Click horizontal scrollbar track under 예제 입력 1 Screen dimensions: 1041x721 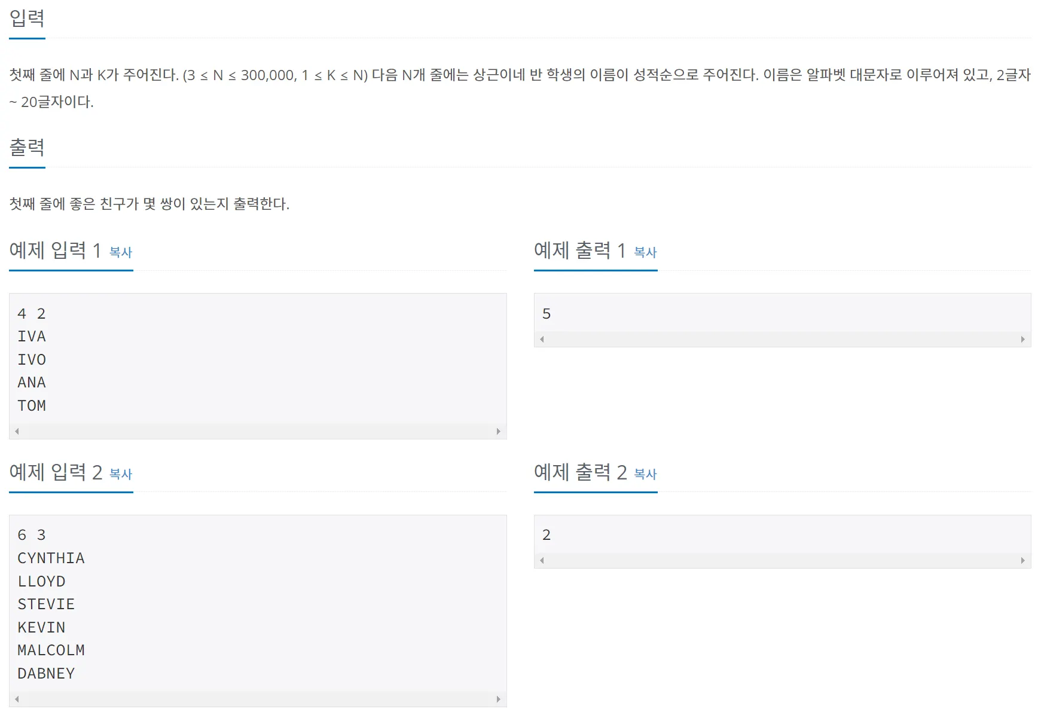pyautogui.click(x=258, y=431)
